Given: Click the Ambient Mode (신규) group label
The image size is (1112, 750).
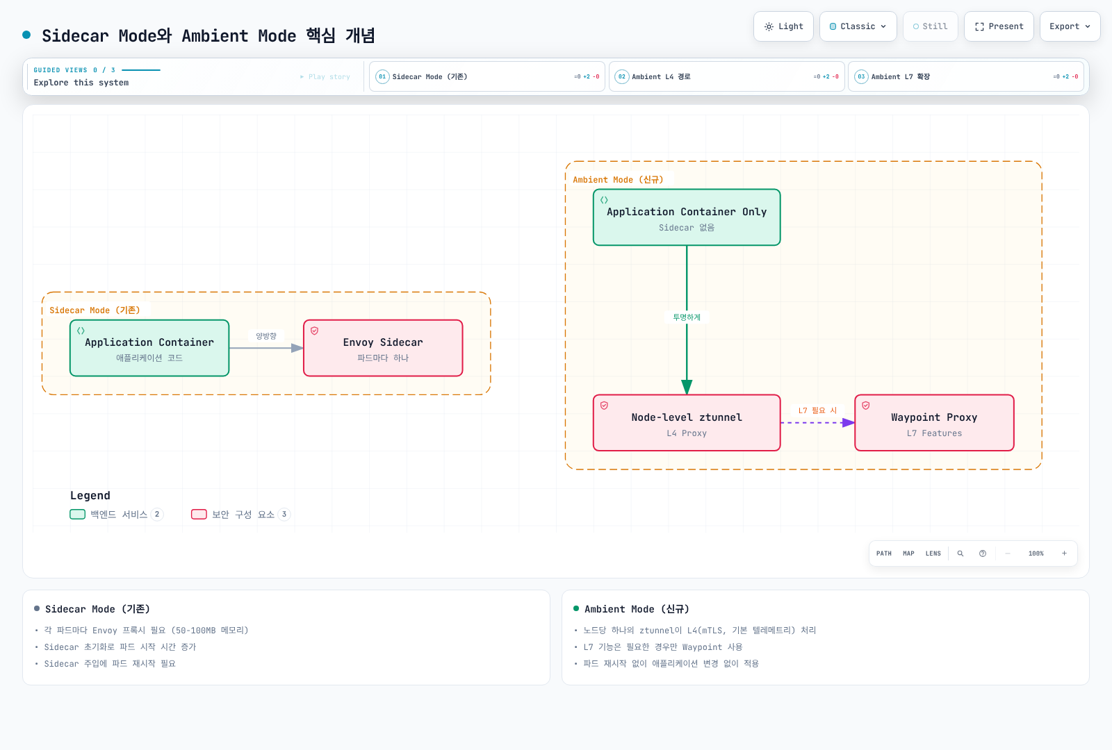Looking at the screenshot, I should (x=618, y=180).
